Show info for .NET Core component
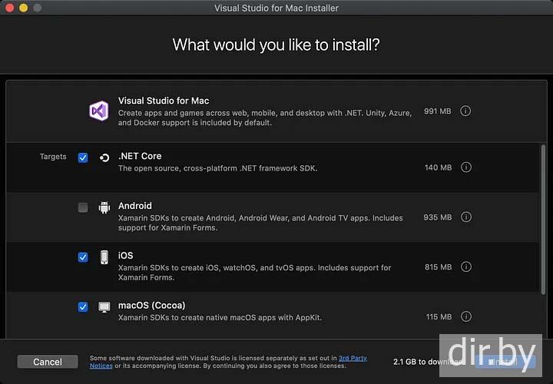Image resolution: width=553 pixels, height=384 pixels. point(465,167)
